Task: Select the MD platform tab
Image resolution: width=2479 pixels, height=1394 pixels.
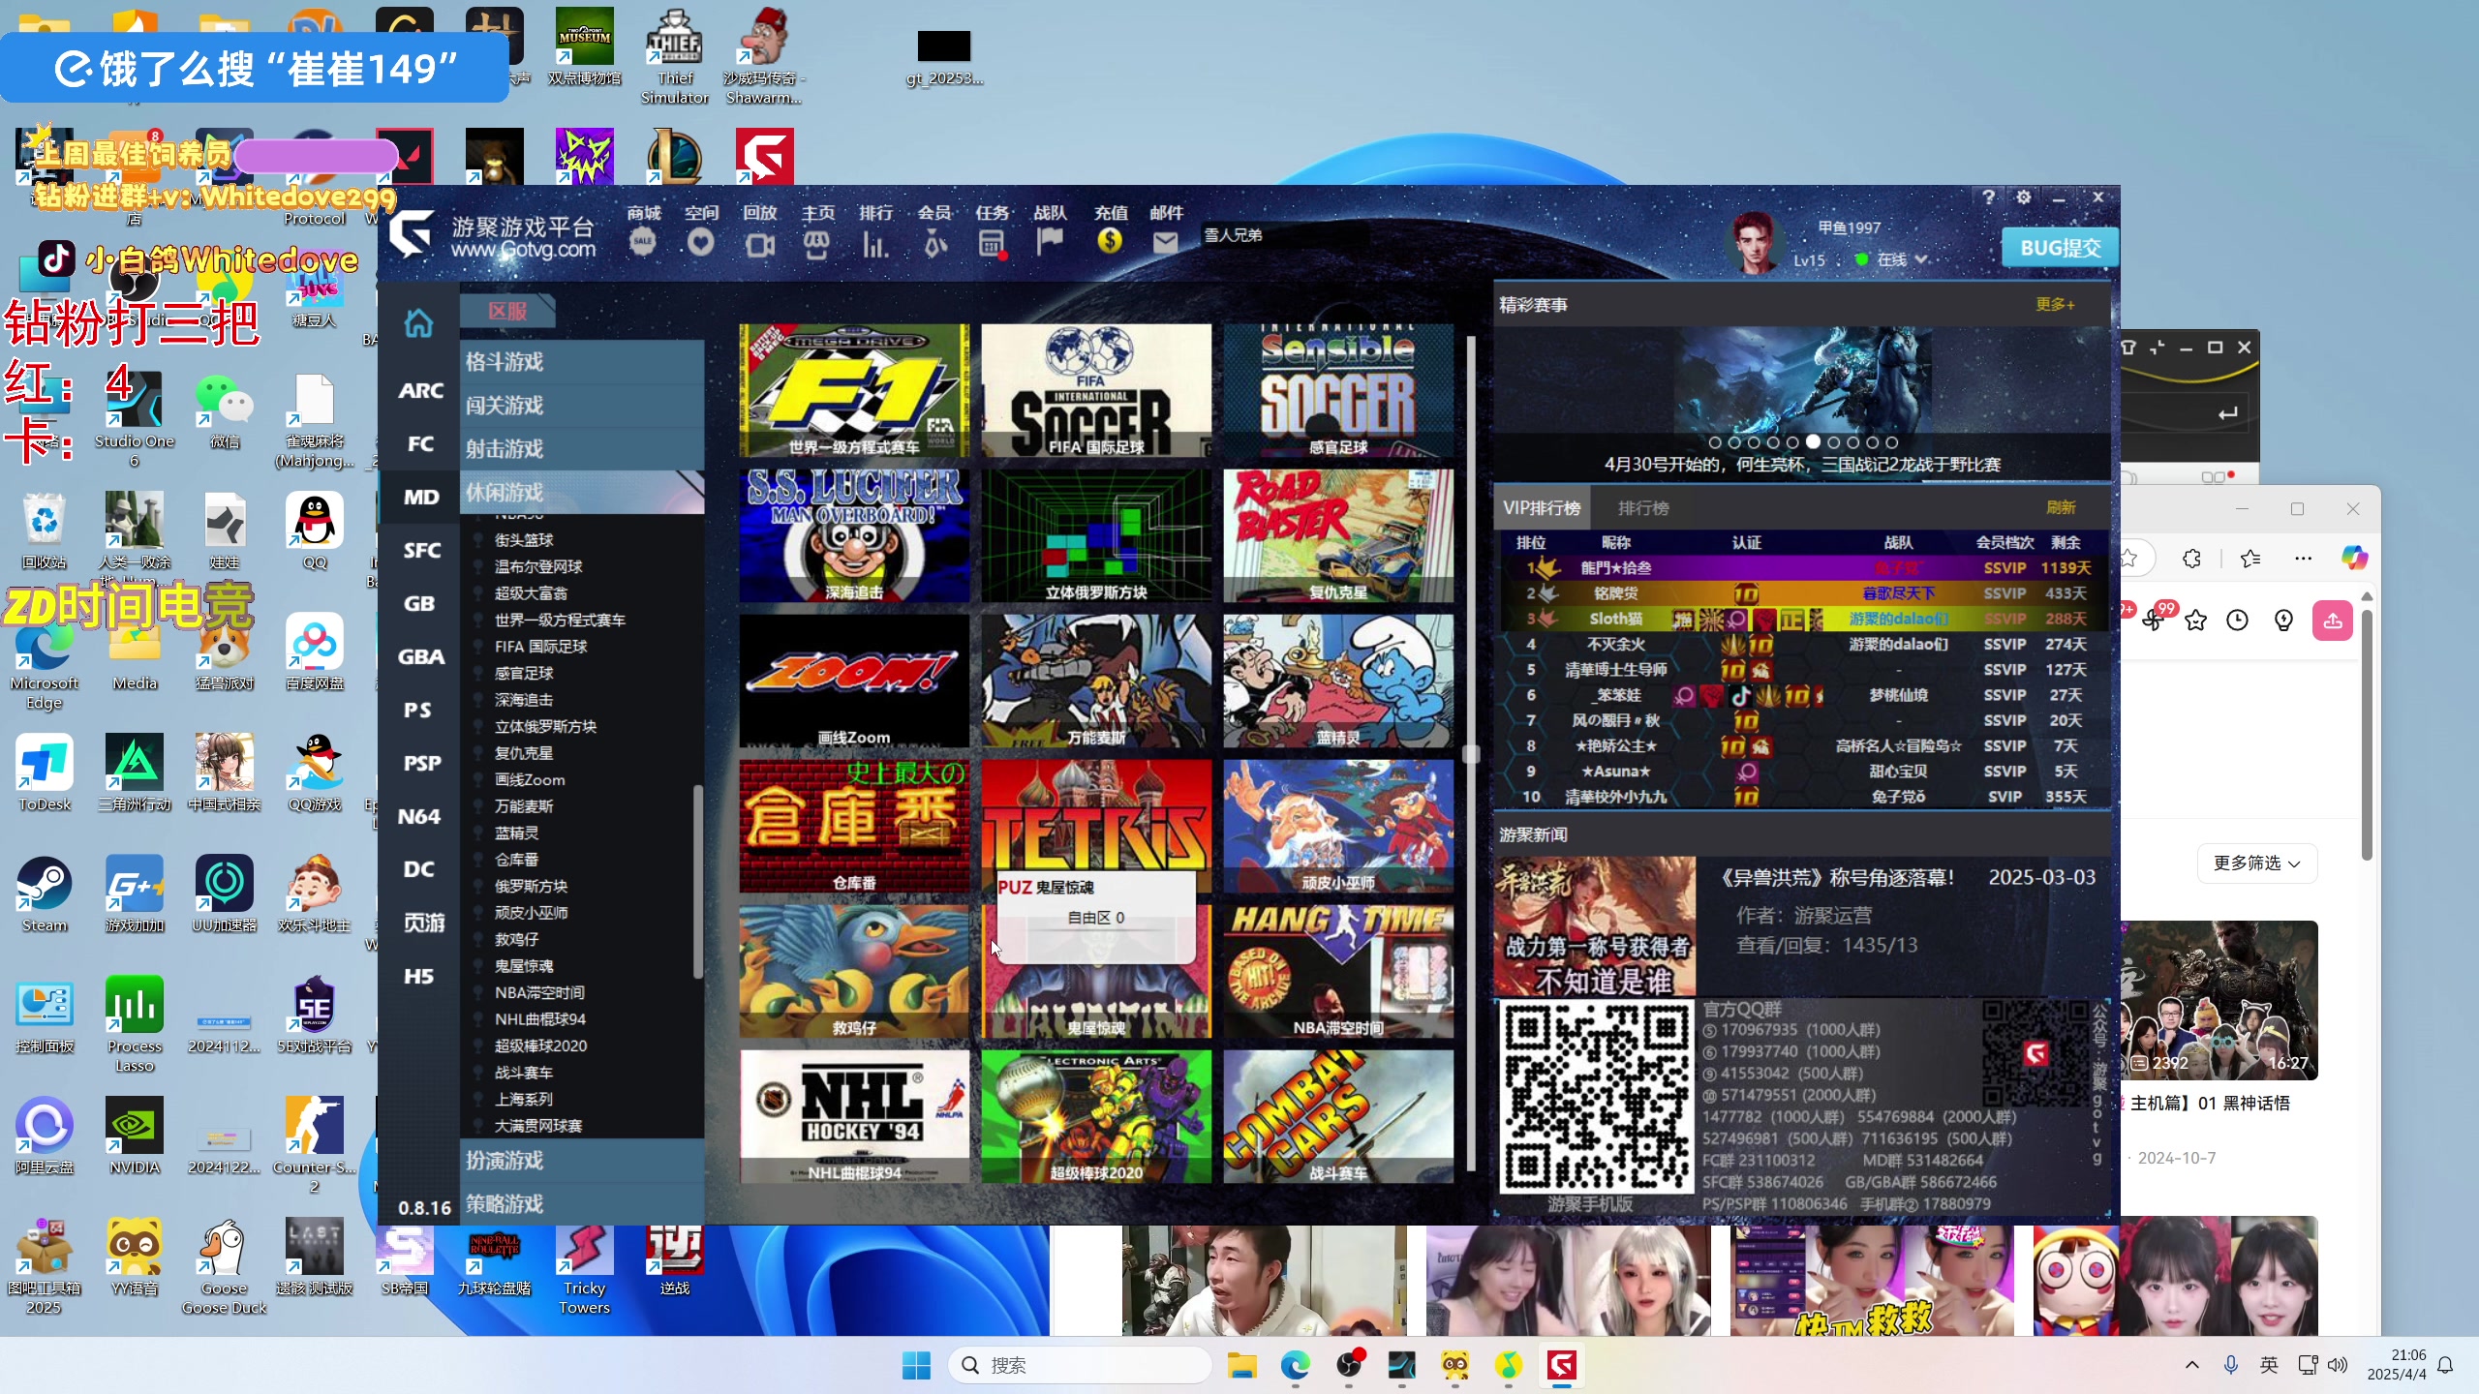Action: click(x=420, y=497)
